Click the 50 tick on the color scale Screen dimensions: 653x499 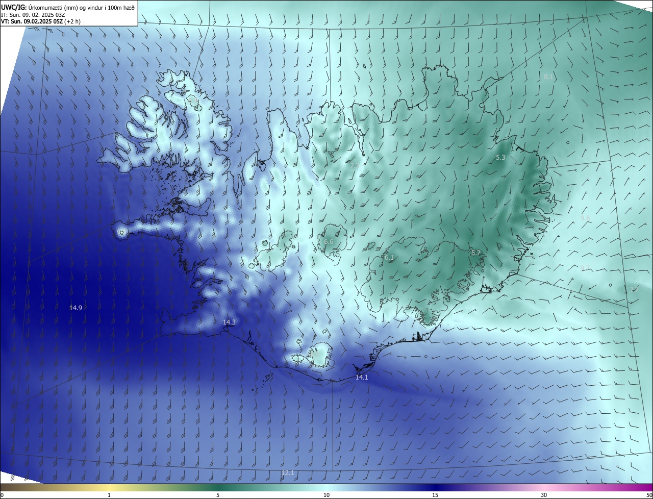coord(649,495)
